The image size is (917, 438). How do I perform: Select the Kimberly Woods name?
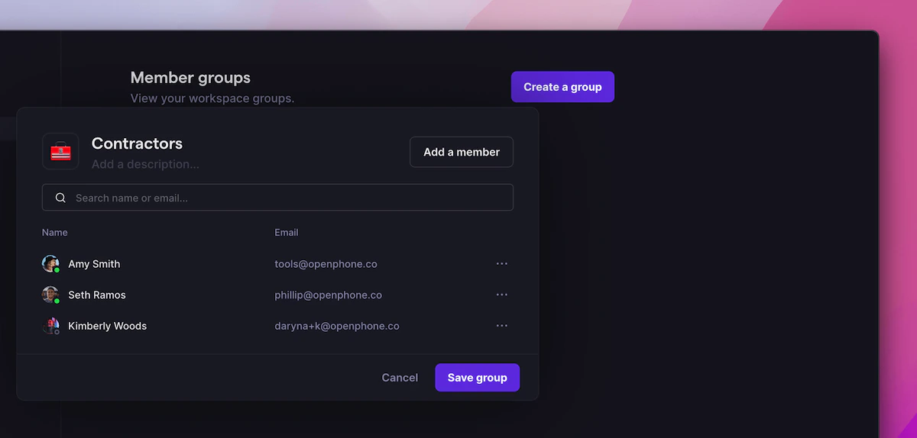tap(108, 326)
